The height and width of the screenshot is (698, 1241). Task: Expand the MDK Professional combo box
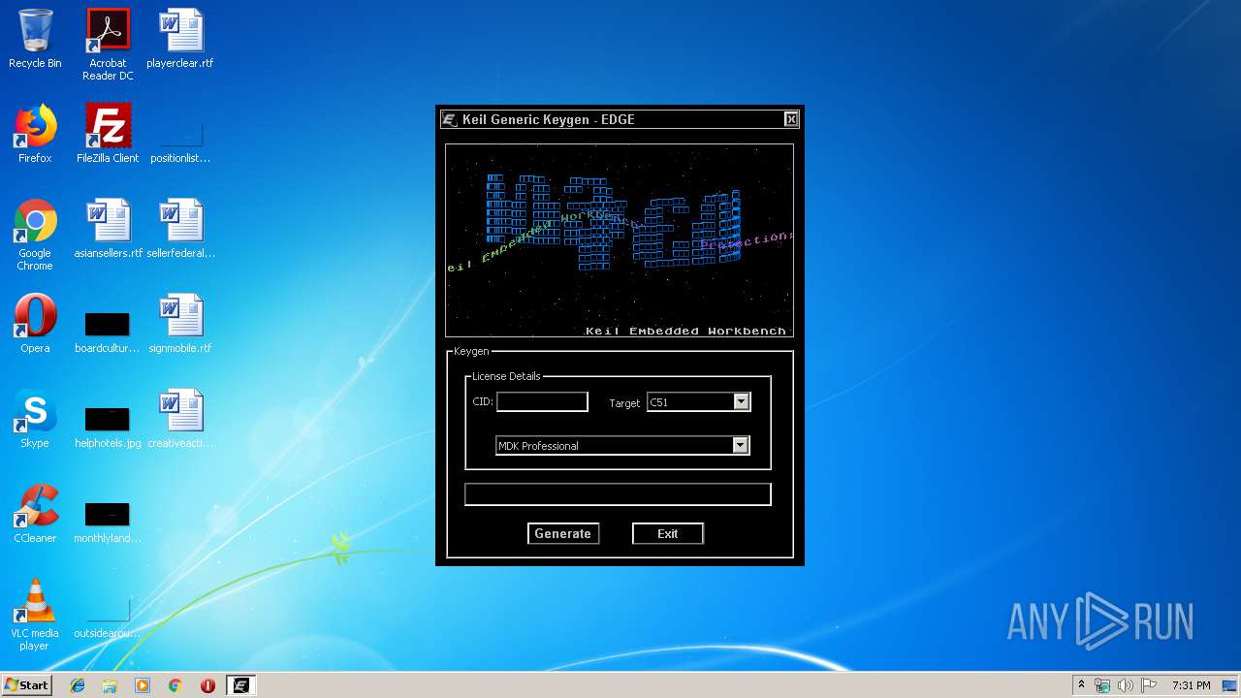point(622,445)
